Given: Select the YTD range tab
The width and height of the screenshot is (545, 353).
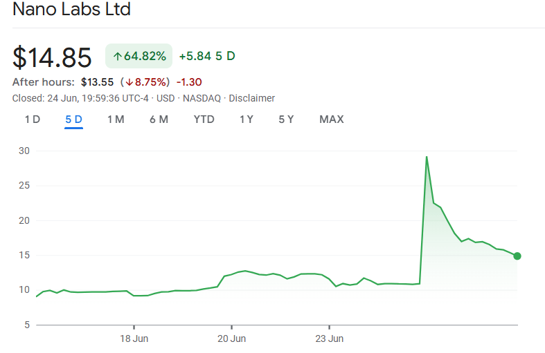Looking at the screenshot, I should tap(204, 120).
